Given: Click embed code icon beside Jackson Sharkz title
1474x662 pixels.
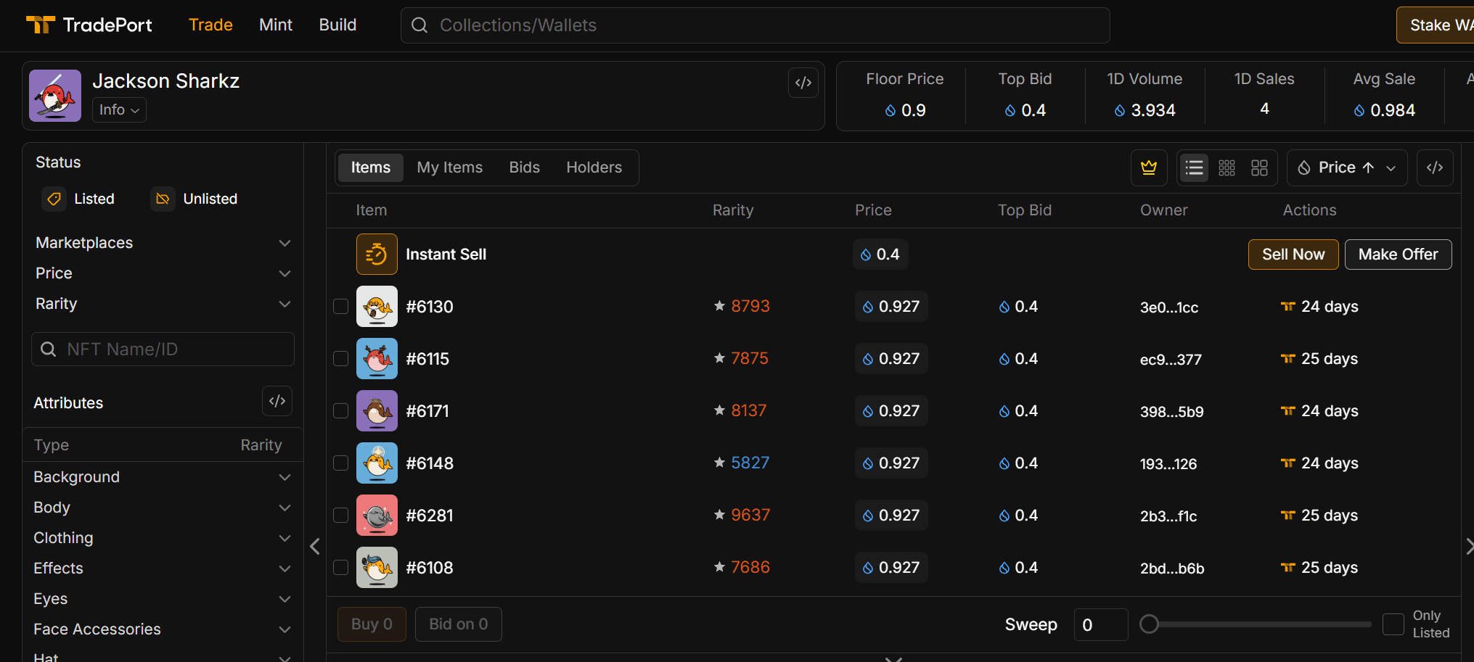Looking at the screenshot, I should [803, 83].
